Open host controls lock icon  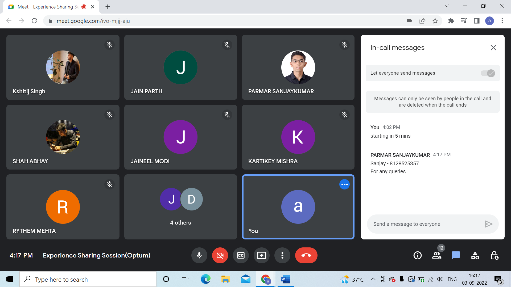pyautogui.click(x=494, y=255)
